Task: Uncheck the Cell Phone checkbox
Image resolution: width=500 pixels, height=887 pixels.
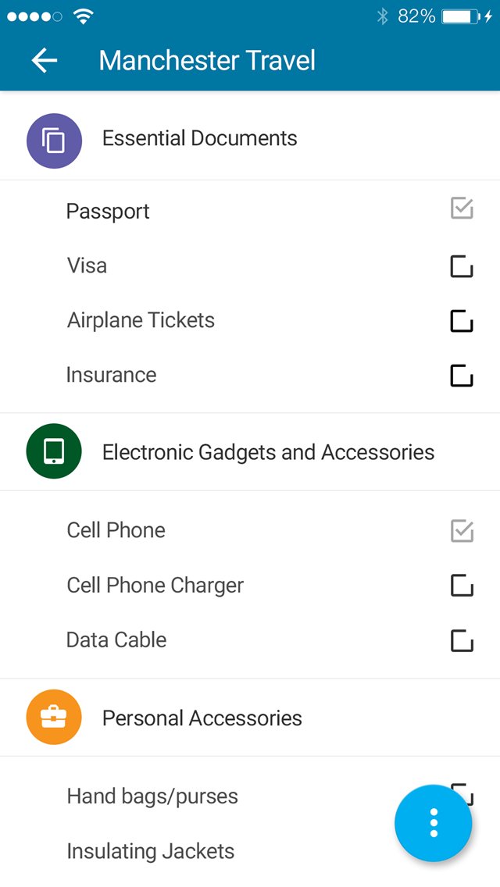Action: [x=462, y=531]
